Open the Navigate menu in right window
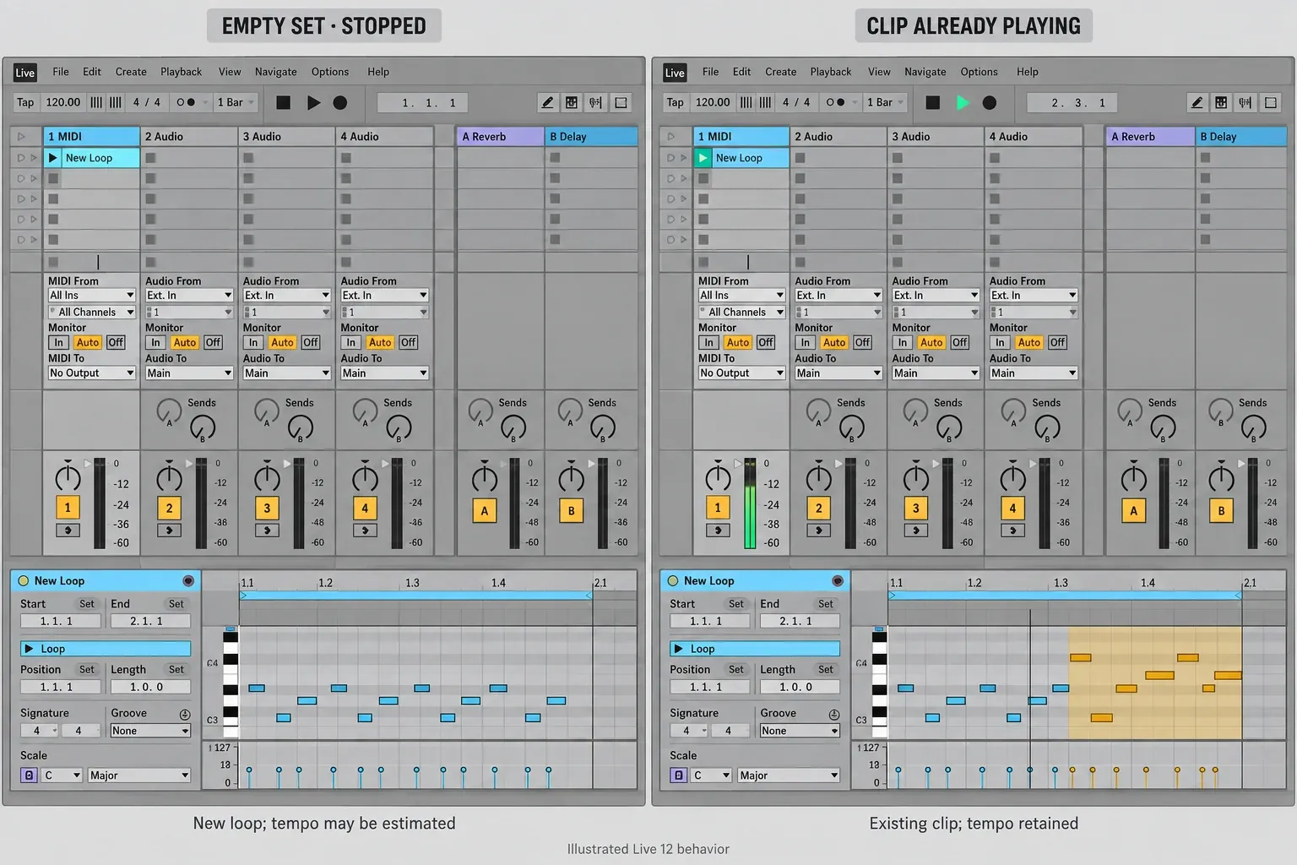Screen dimensions: 1297x865 (925, 72)
